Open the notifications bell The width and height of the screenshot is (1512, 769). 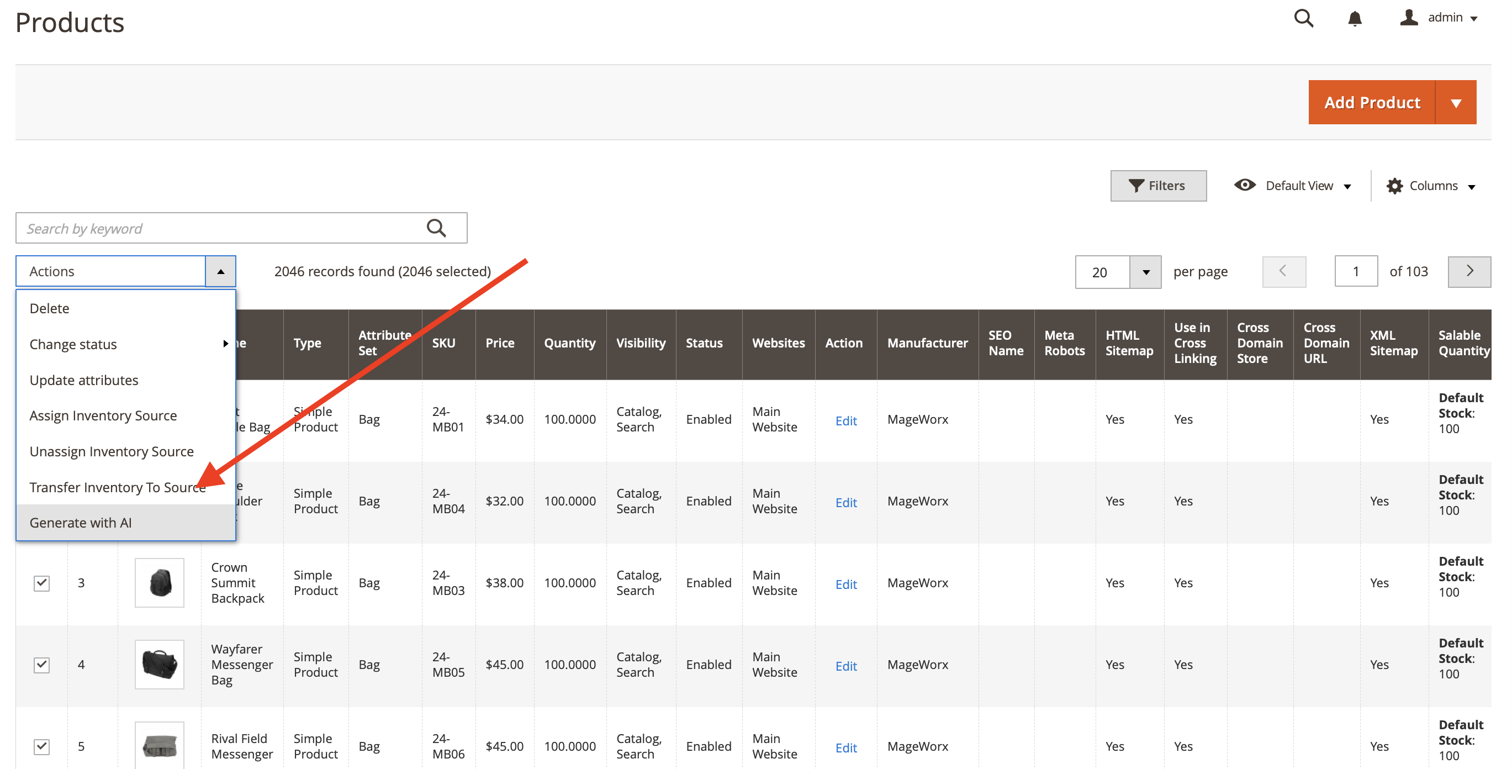click(1354, 19)
